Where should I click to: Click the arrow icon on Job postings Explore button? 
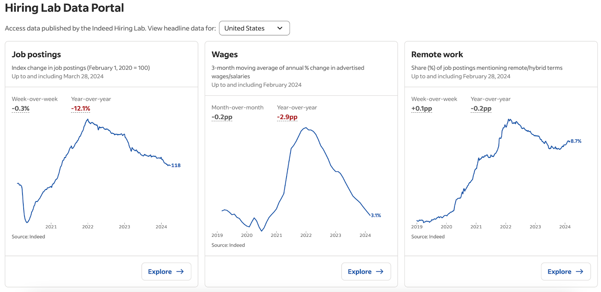(181, 271)
